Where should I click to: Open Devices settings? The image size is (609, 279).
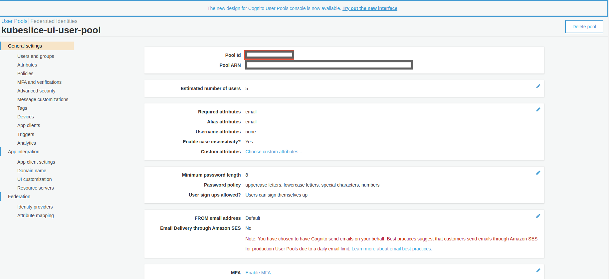tap(26, 117)
